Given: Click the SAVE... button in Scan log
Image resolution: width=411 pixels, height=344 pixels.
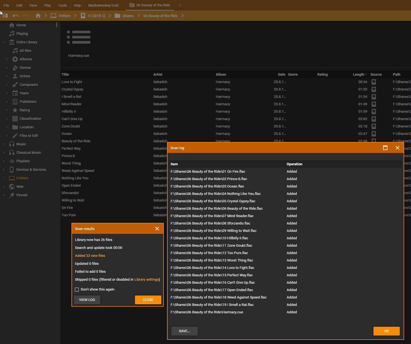Looking at the screenshot, I should tap(184, 331).
